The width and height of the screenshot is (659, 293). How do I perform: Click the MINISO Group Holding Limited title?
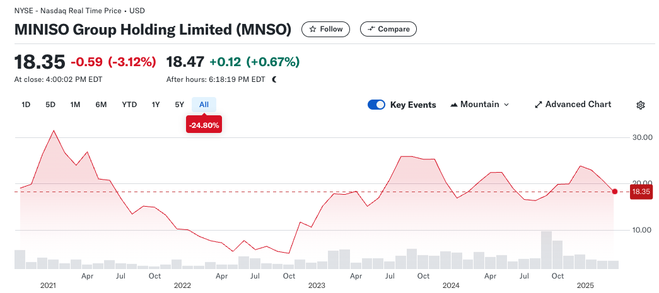coord(153,30)
